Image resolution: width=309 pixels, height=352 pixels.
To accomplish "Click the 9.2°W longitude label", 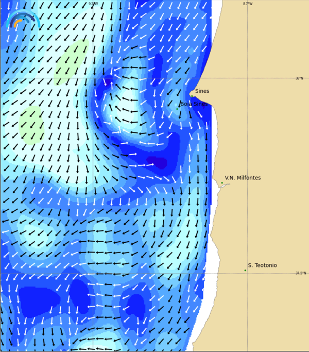I will 93,4.
